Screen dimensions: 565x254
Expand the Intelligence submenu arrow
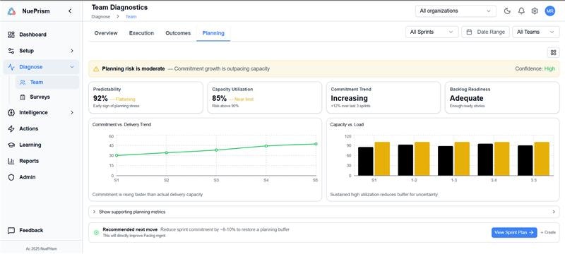pos(72,113)
